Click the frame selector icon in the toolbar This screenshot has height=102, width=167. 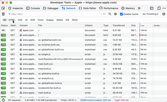point(152,8)
